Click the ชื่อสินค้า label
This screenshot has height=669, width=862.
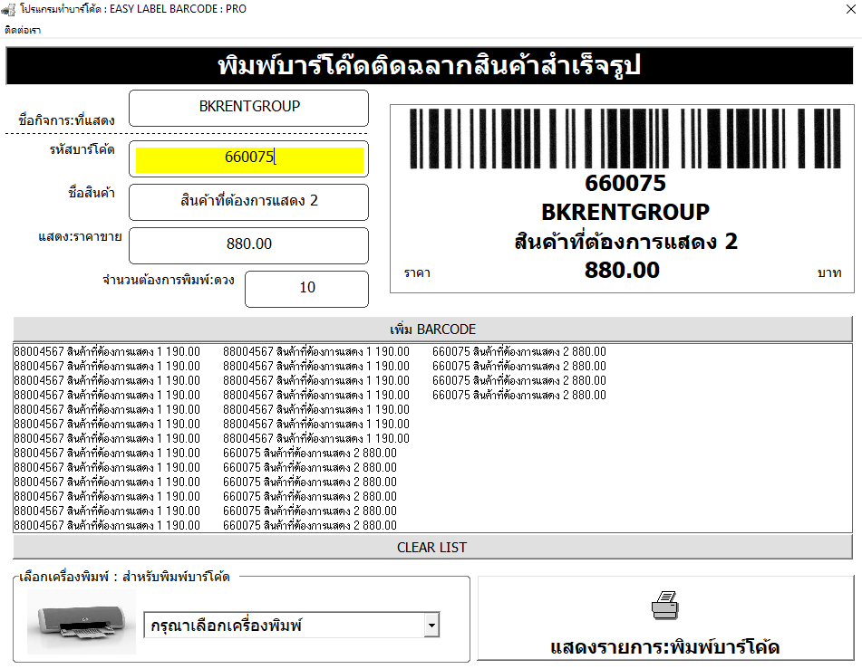coord(92,193)
